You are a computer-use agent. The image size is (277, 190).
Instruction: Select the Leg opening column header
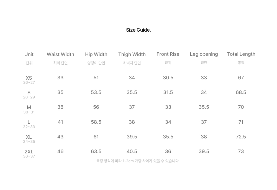pos(204,54)
